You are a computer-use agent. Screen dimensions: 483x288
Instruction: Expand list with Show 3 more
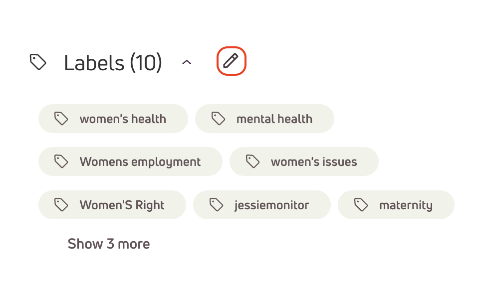tap(109, 244)
